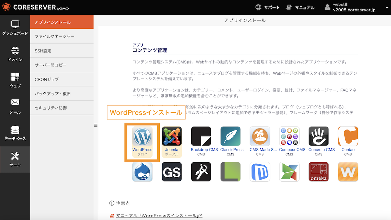Click the CORESERVER logo
391x220 pixels.
click(36, 7)
